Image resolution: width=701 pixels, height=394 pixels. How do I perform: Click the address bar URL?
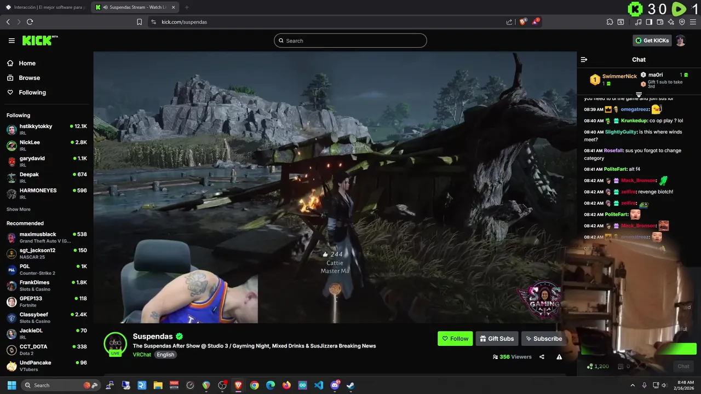[x=184, y=22]
